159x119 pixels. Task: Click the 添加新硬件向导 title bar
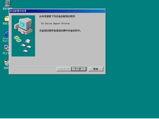[57, 11]
